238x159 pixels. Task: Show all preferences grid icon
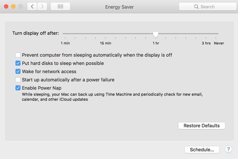point(60,7)
